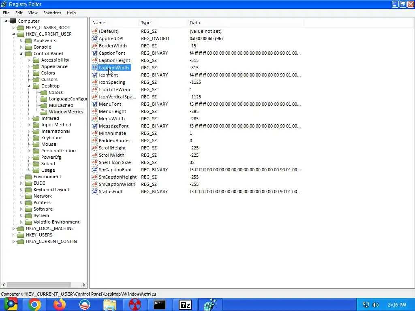Click the tree pane horizontal scrollbar thumb
415x311 pixels.
point(39,285)
